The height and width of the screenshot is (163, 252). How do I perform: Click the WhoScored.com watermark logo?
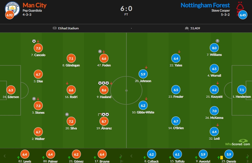tap(238, 142)
